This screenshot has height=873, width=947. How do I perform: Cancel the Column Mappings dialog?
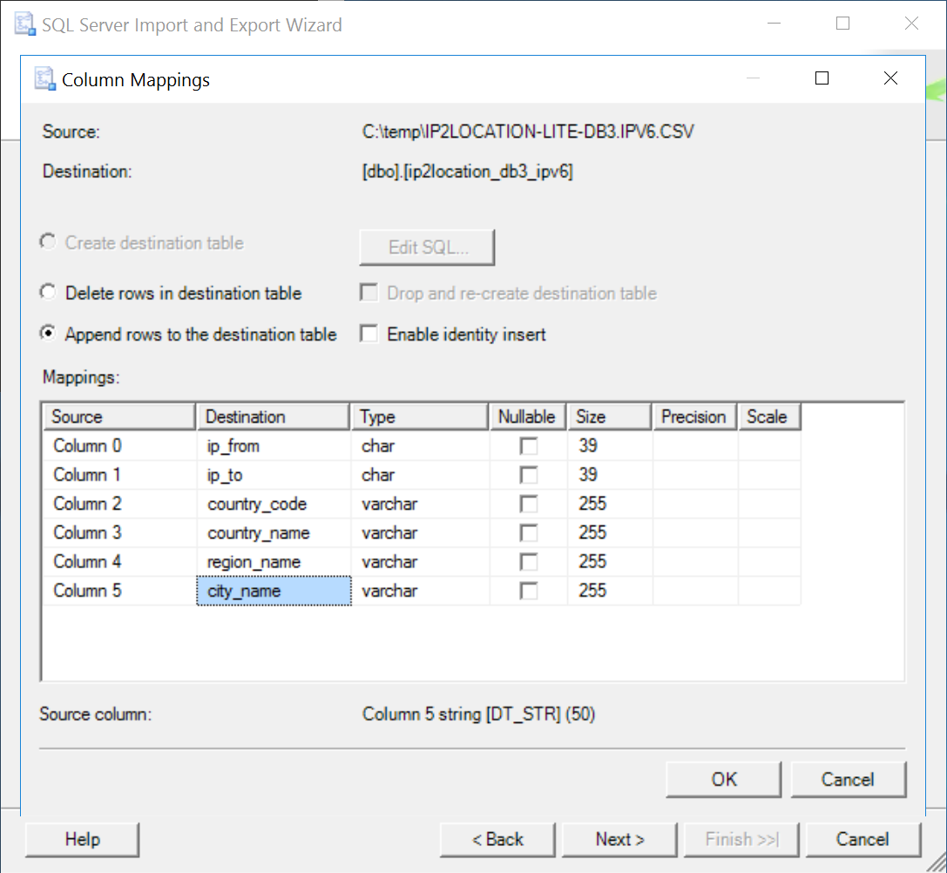coord(848,779)
